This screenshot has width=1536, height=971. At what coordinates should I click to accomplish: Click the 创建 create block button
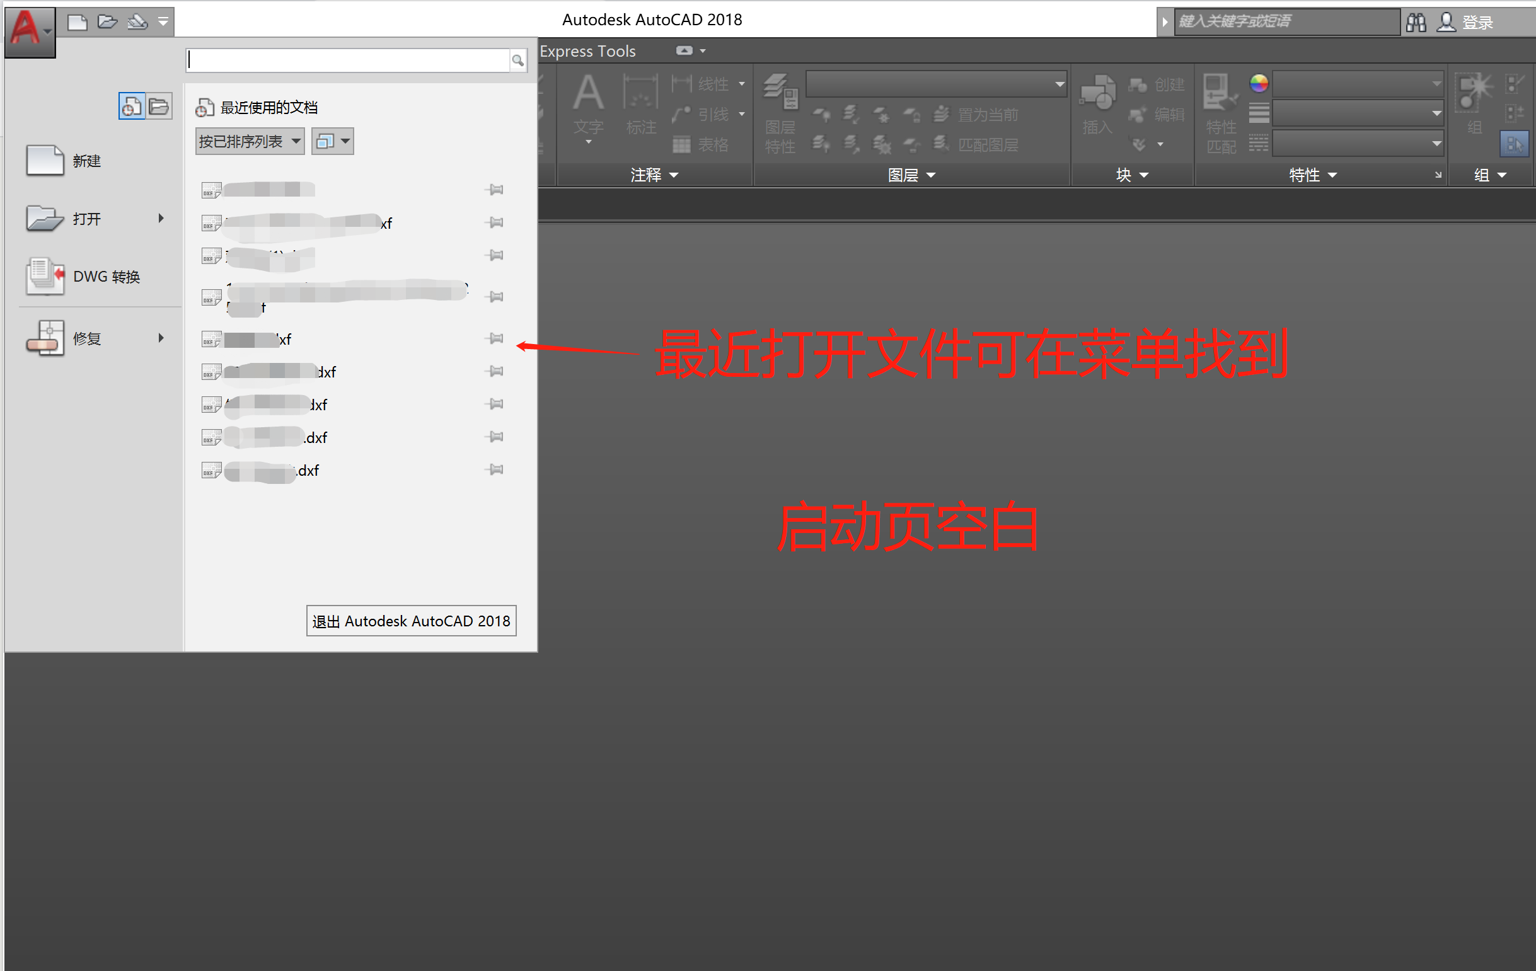coord(1157,84)
